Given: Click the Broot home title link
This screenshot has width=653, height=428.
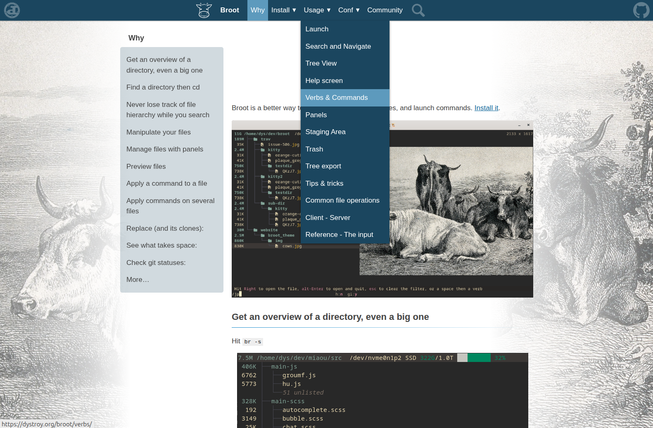Looking at the screenshot, I should [x=230, y=10].
